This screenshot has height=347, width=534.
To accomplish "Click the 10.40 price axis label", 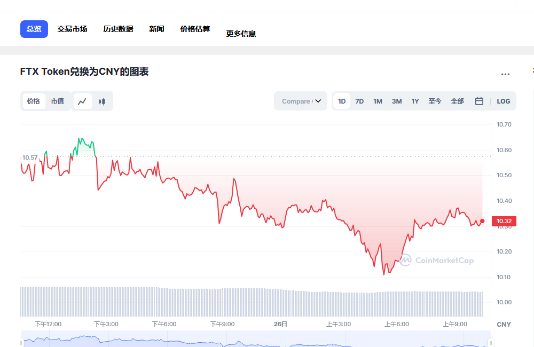I will click(x=504, y=201).
